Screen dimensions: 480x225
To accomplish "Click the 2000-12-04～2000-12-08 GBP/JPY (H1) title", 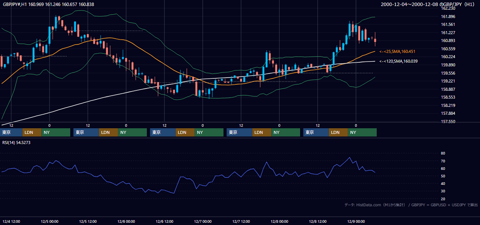I will coord(428,4).
